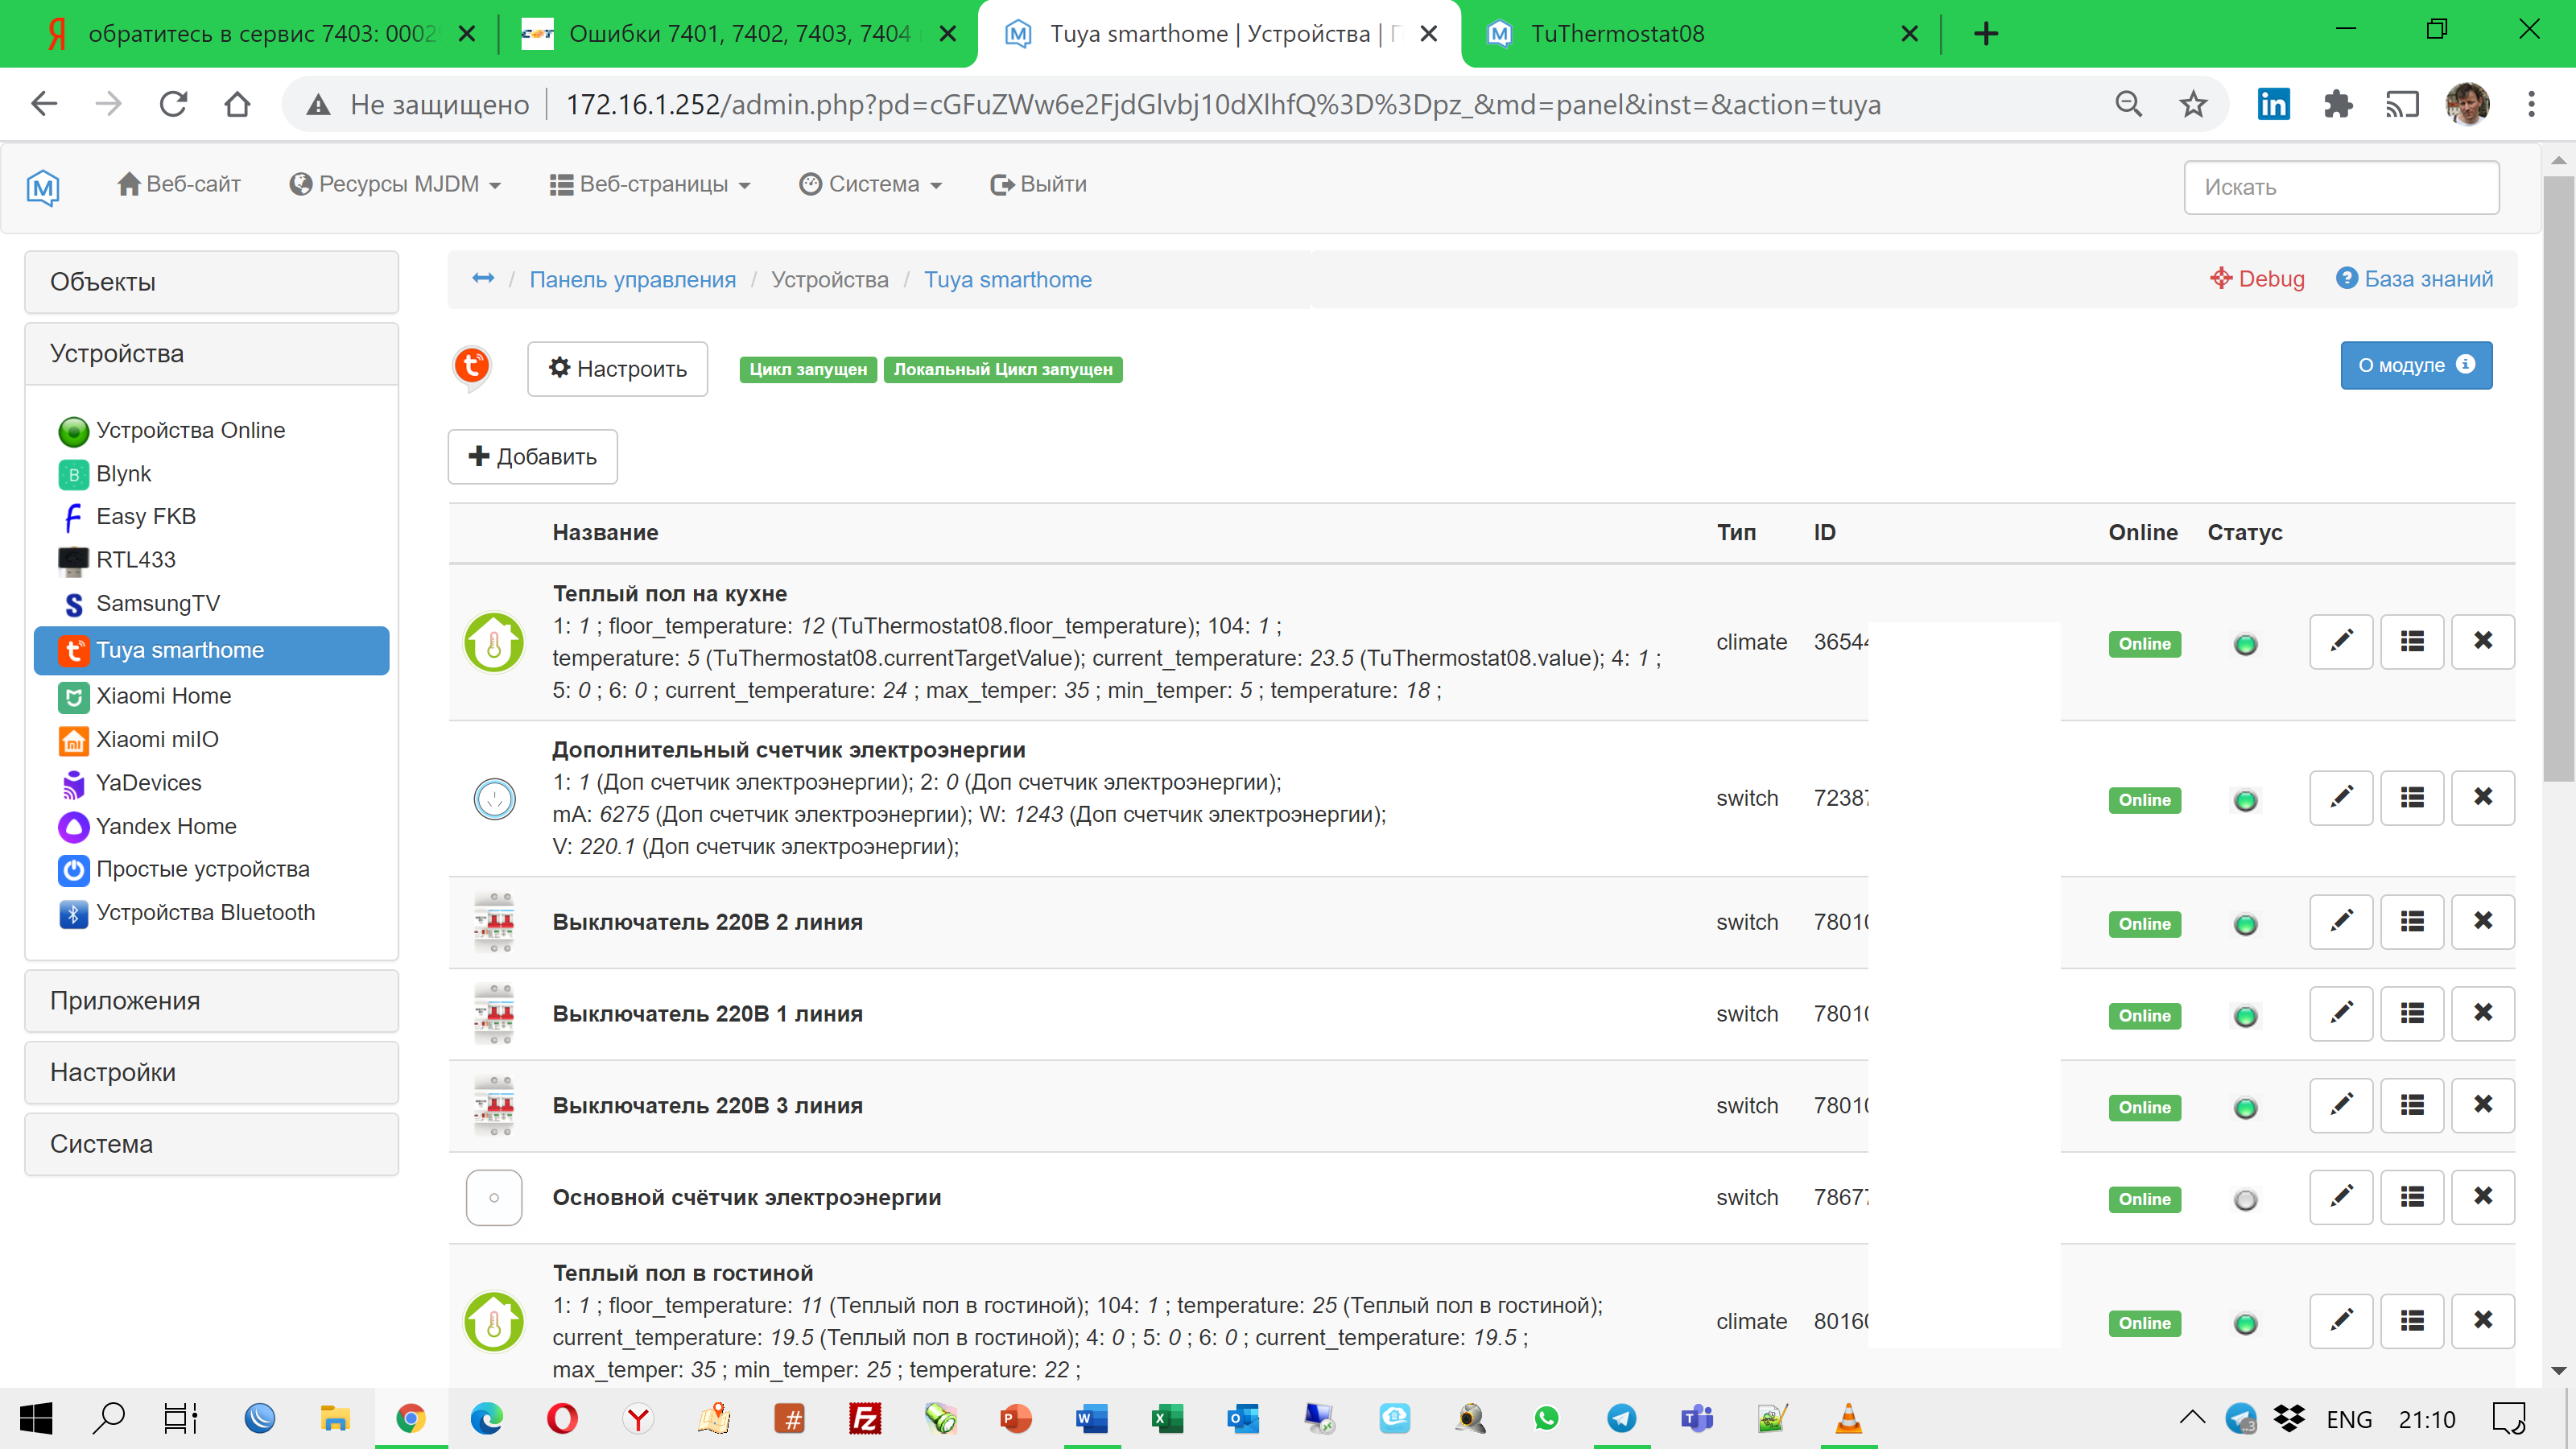The image size is (2576, 1449).
Task: Open Устройства Bluetooth module
Action: click(204, 912)
